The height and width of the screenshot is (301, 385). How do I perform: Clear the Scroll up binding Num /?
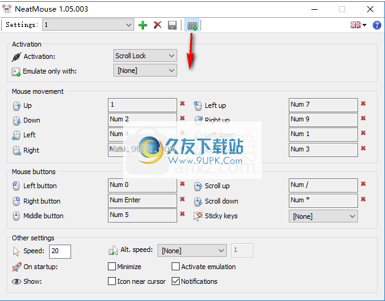point(363,184)
